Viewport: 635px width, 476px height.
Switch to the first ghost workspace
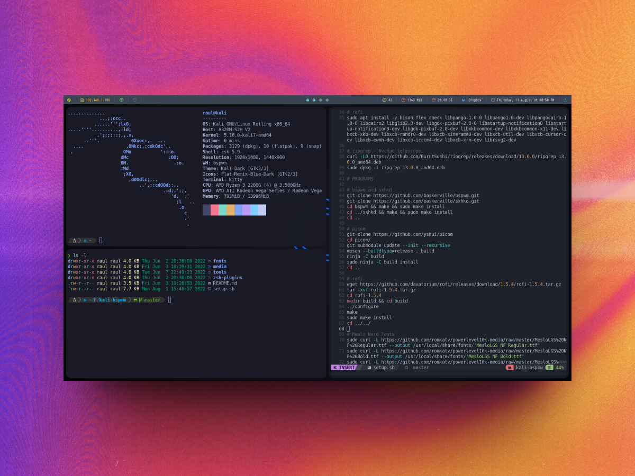pos(307,100)
